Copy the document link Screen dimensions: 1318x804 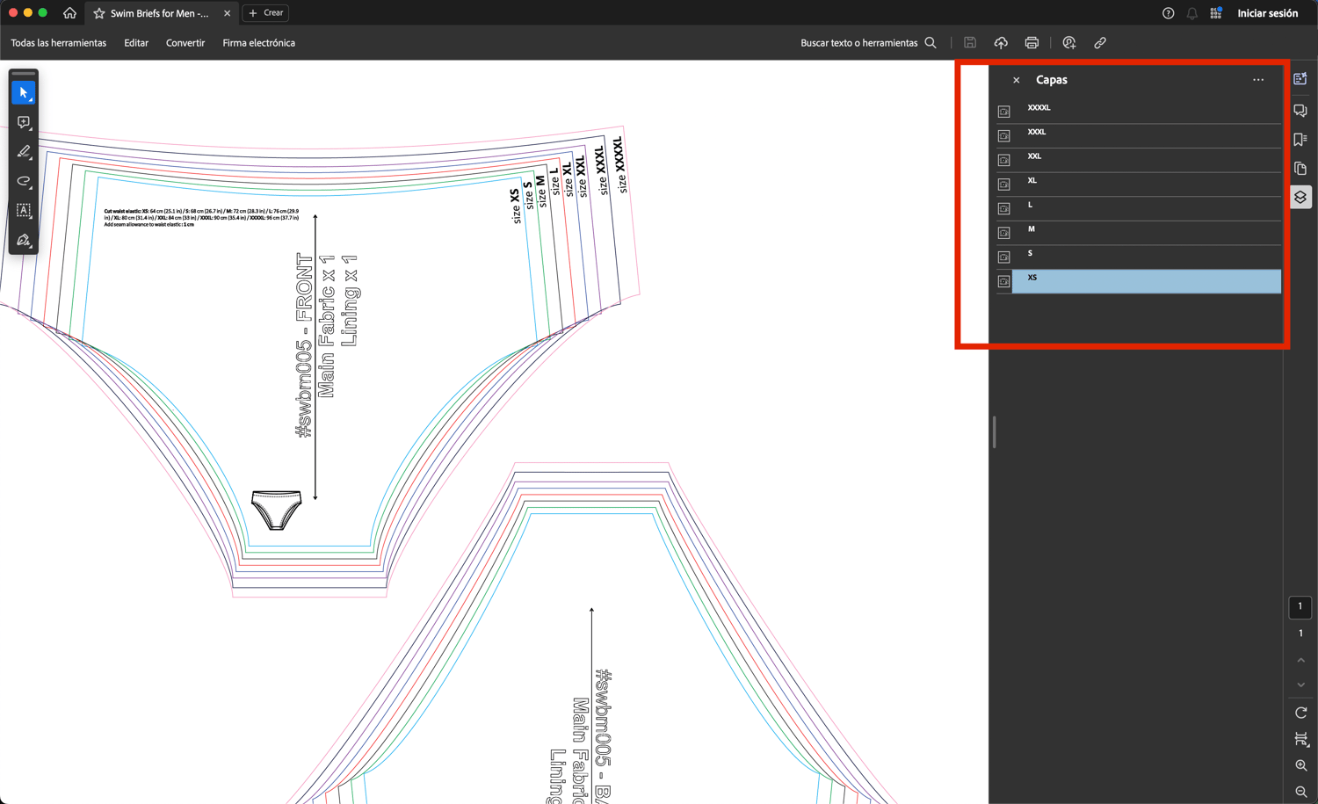pos(1100,43)
